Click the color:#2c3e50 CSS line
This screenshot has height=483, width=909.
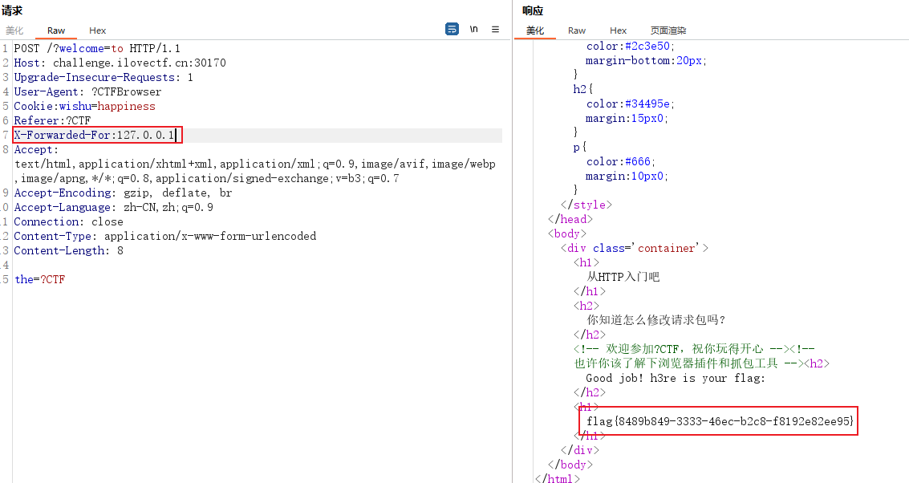(630, 46)
